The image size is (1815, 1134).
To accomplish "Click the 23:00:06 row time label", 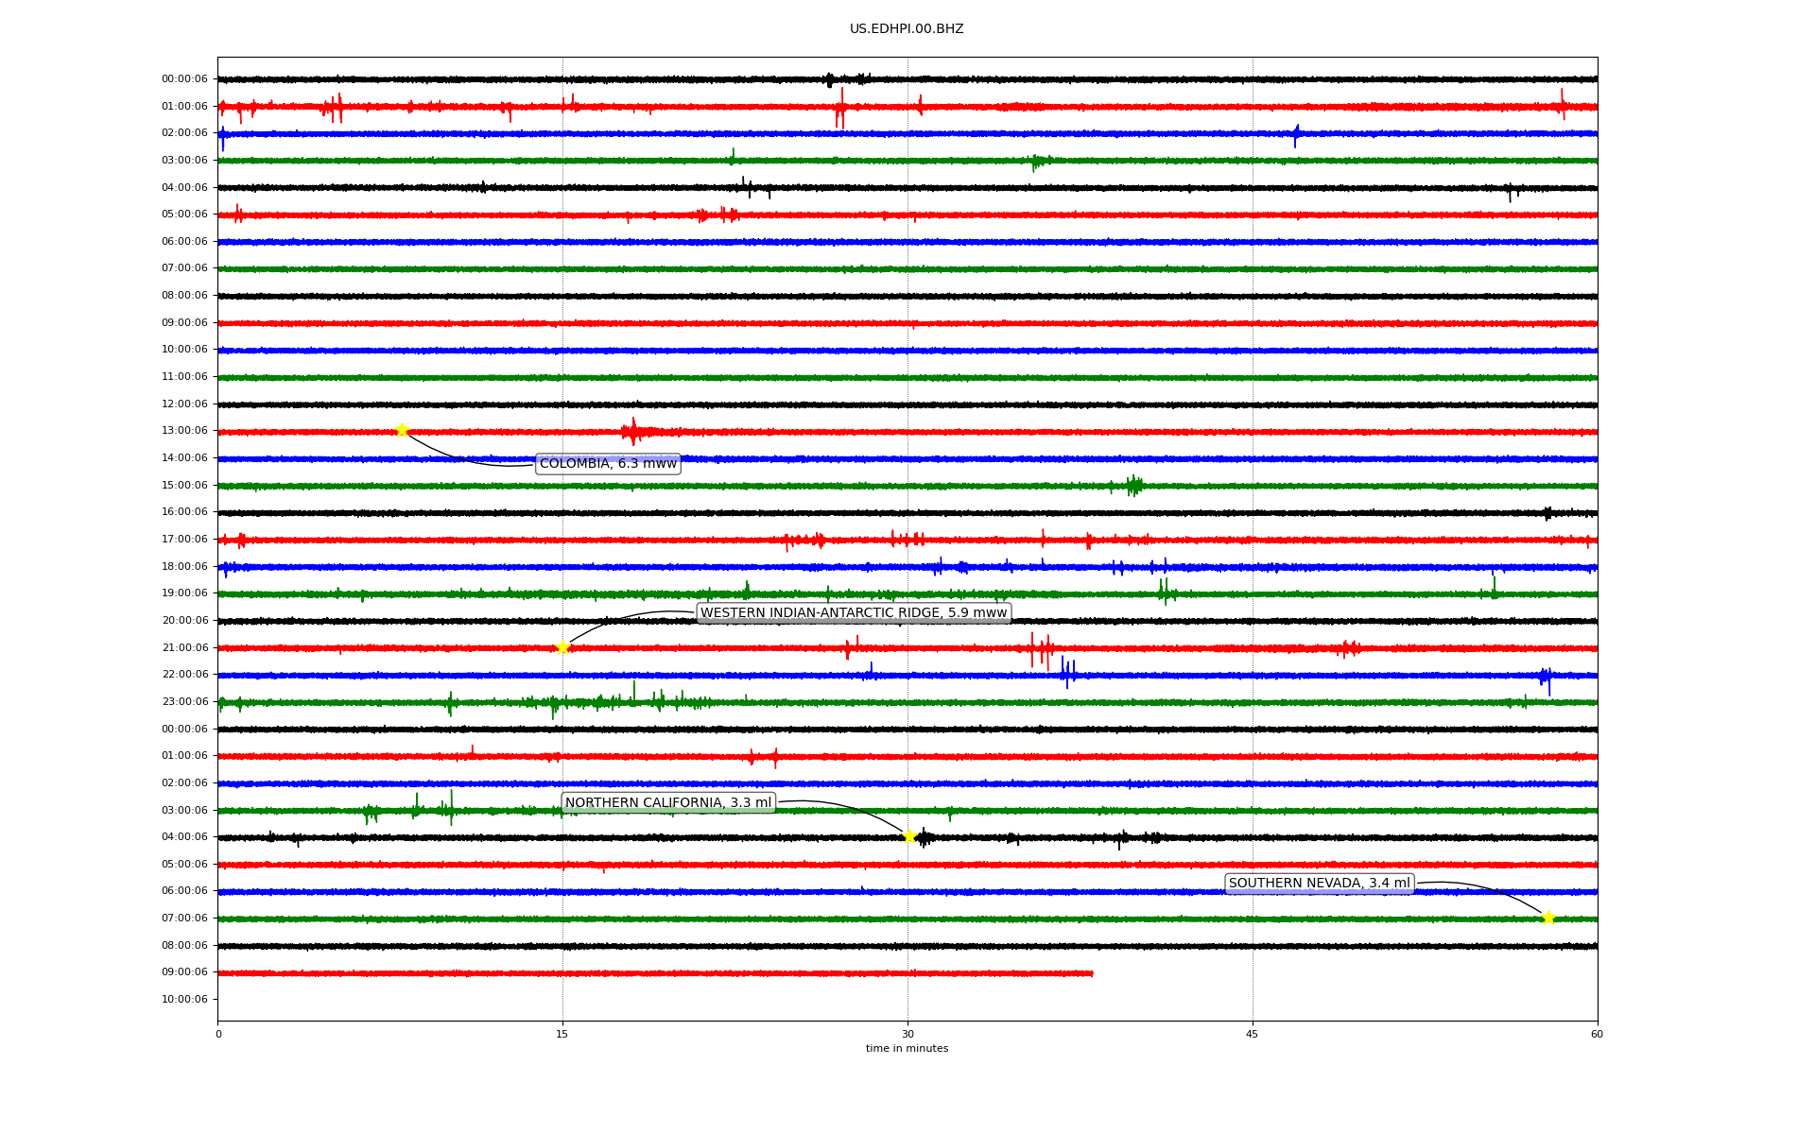I will click(184, 702).
